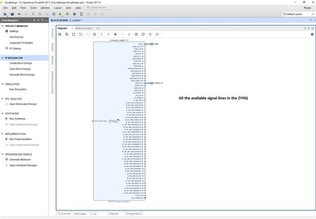The image size is (316, 219).
Task: Expand Open Elaborated Design
Action: click(x=7, y=104)
